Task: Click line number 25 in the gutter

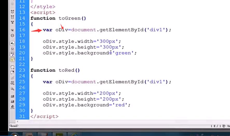Action: click(22, 82)
